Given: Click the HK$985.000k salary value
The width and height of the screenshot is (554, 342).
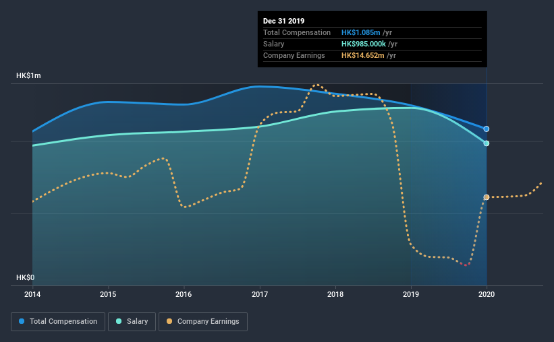Looking at the screenshot, I should click(x=364, y=44).
